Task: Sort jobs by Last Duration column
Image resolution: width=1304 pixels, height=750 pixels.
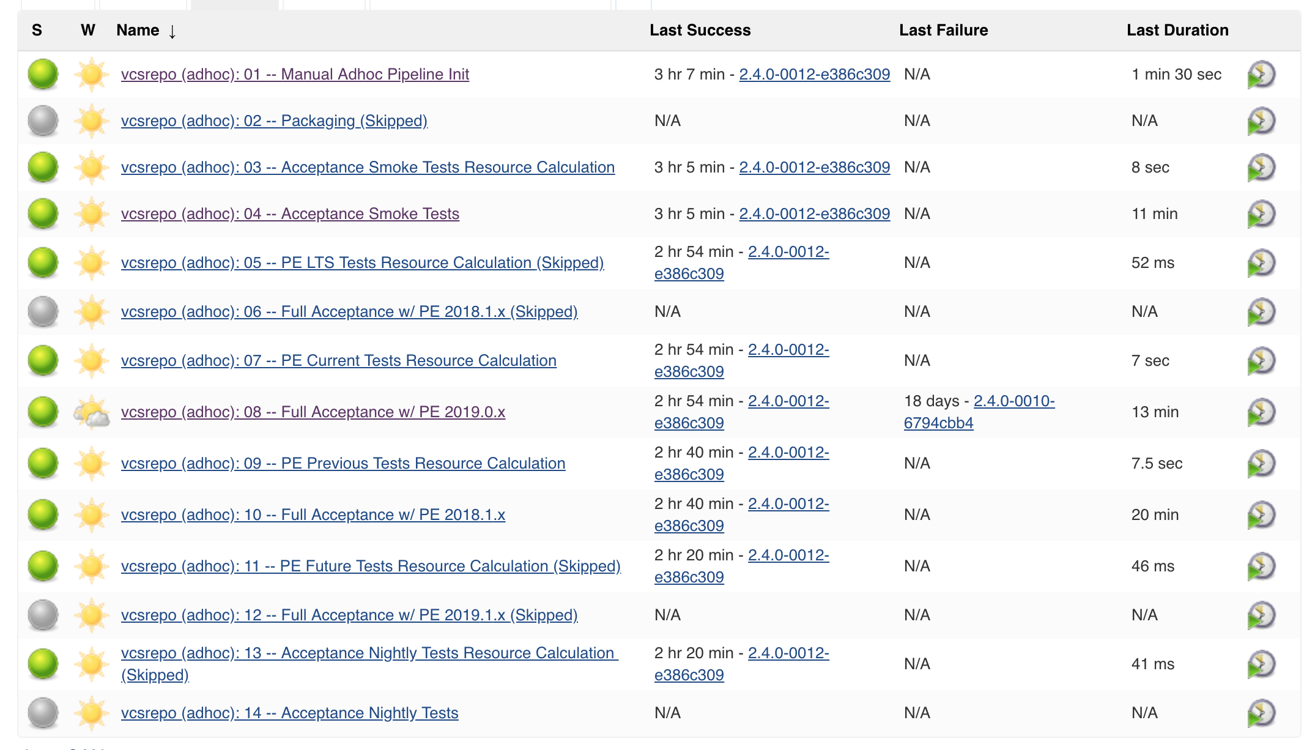Action: tap(1177, 30)
